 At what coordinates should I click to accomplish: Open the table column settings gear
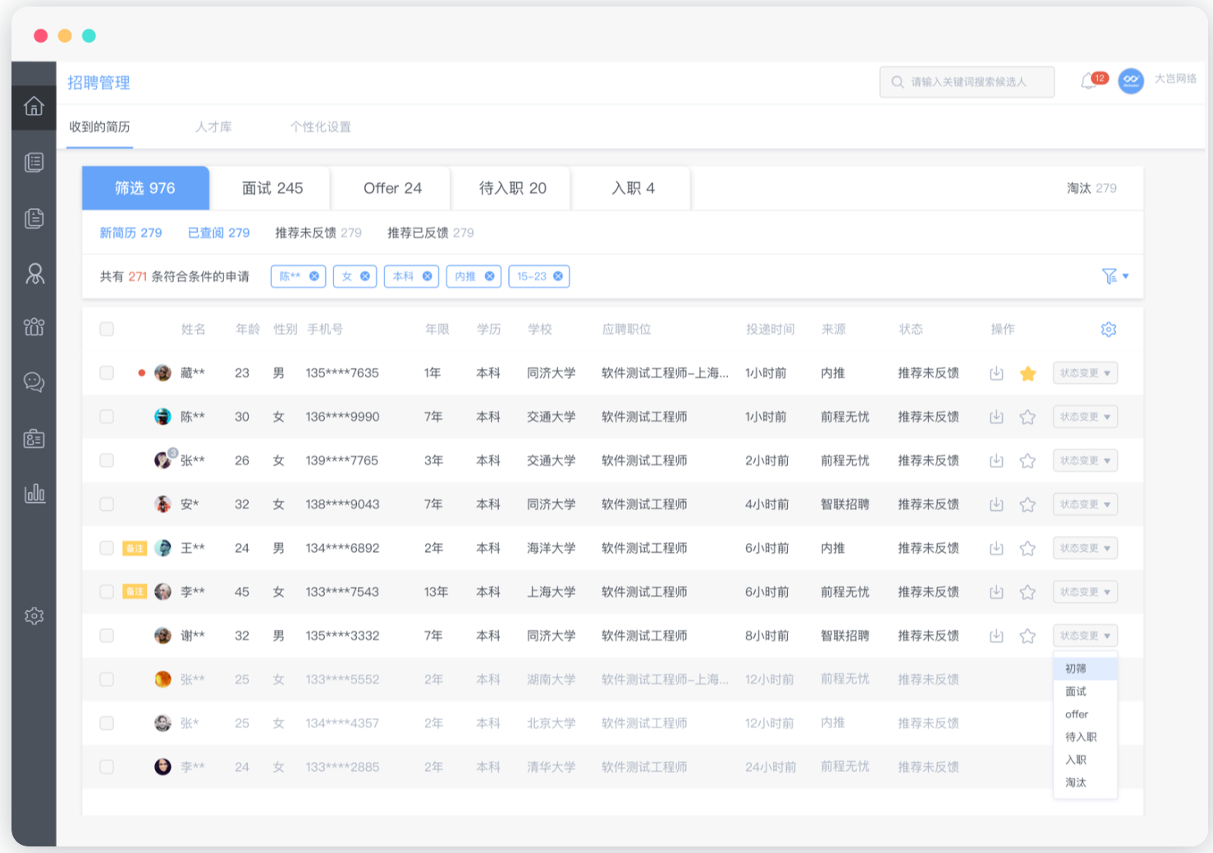pos(1109,329)
